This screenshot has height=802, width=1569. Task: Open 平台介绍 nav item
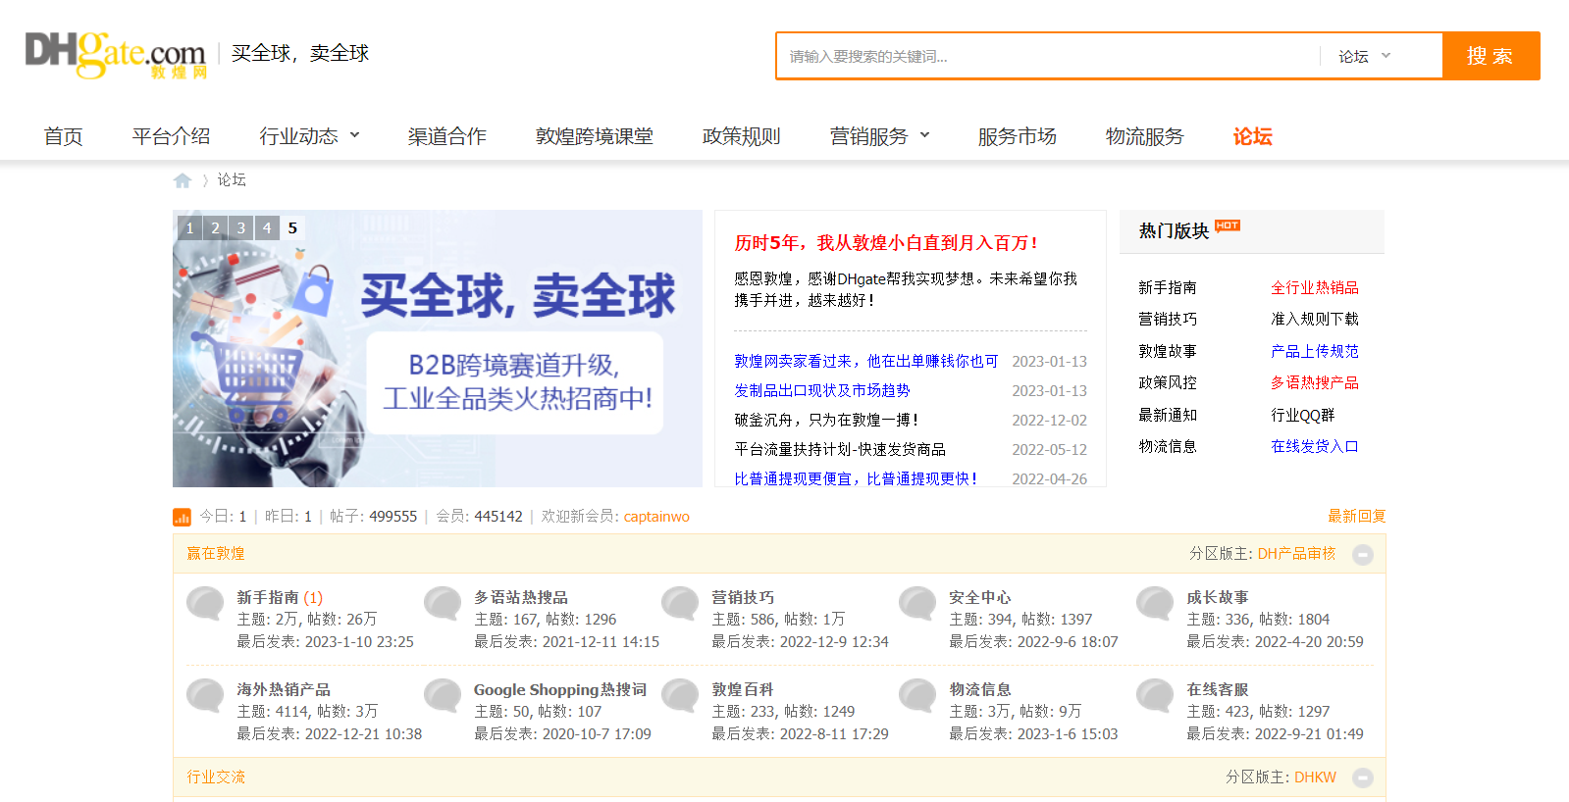tap(171, 136)
